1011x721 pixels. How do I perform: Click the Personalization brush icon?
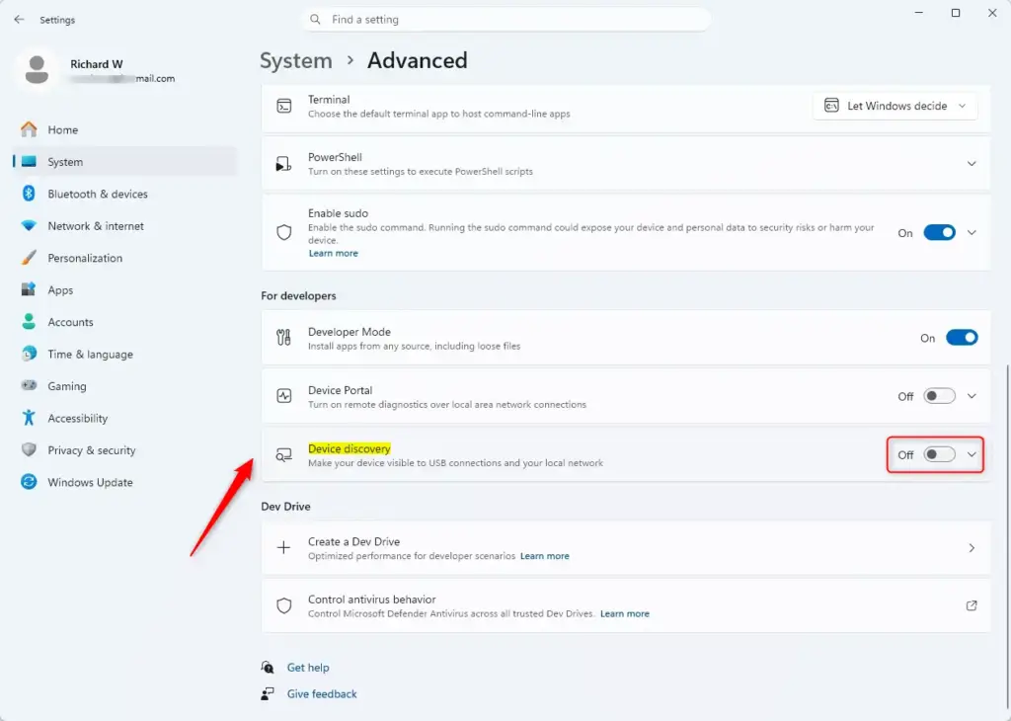tap(29, 258)
